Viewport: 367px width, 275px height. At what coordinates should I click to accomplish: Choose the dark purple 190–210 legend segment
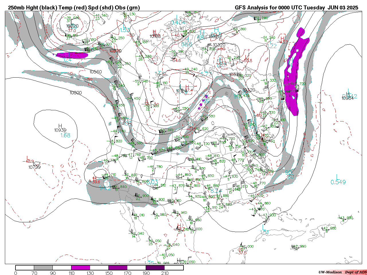point(155,268)
